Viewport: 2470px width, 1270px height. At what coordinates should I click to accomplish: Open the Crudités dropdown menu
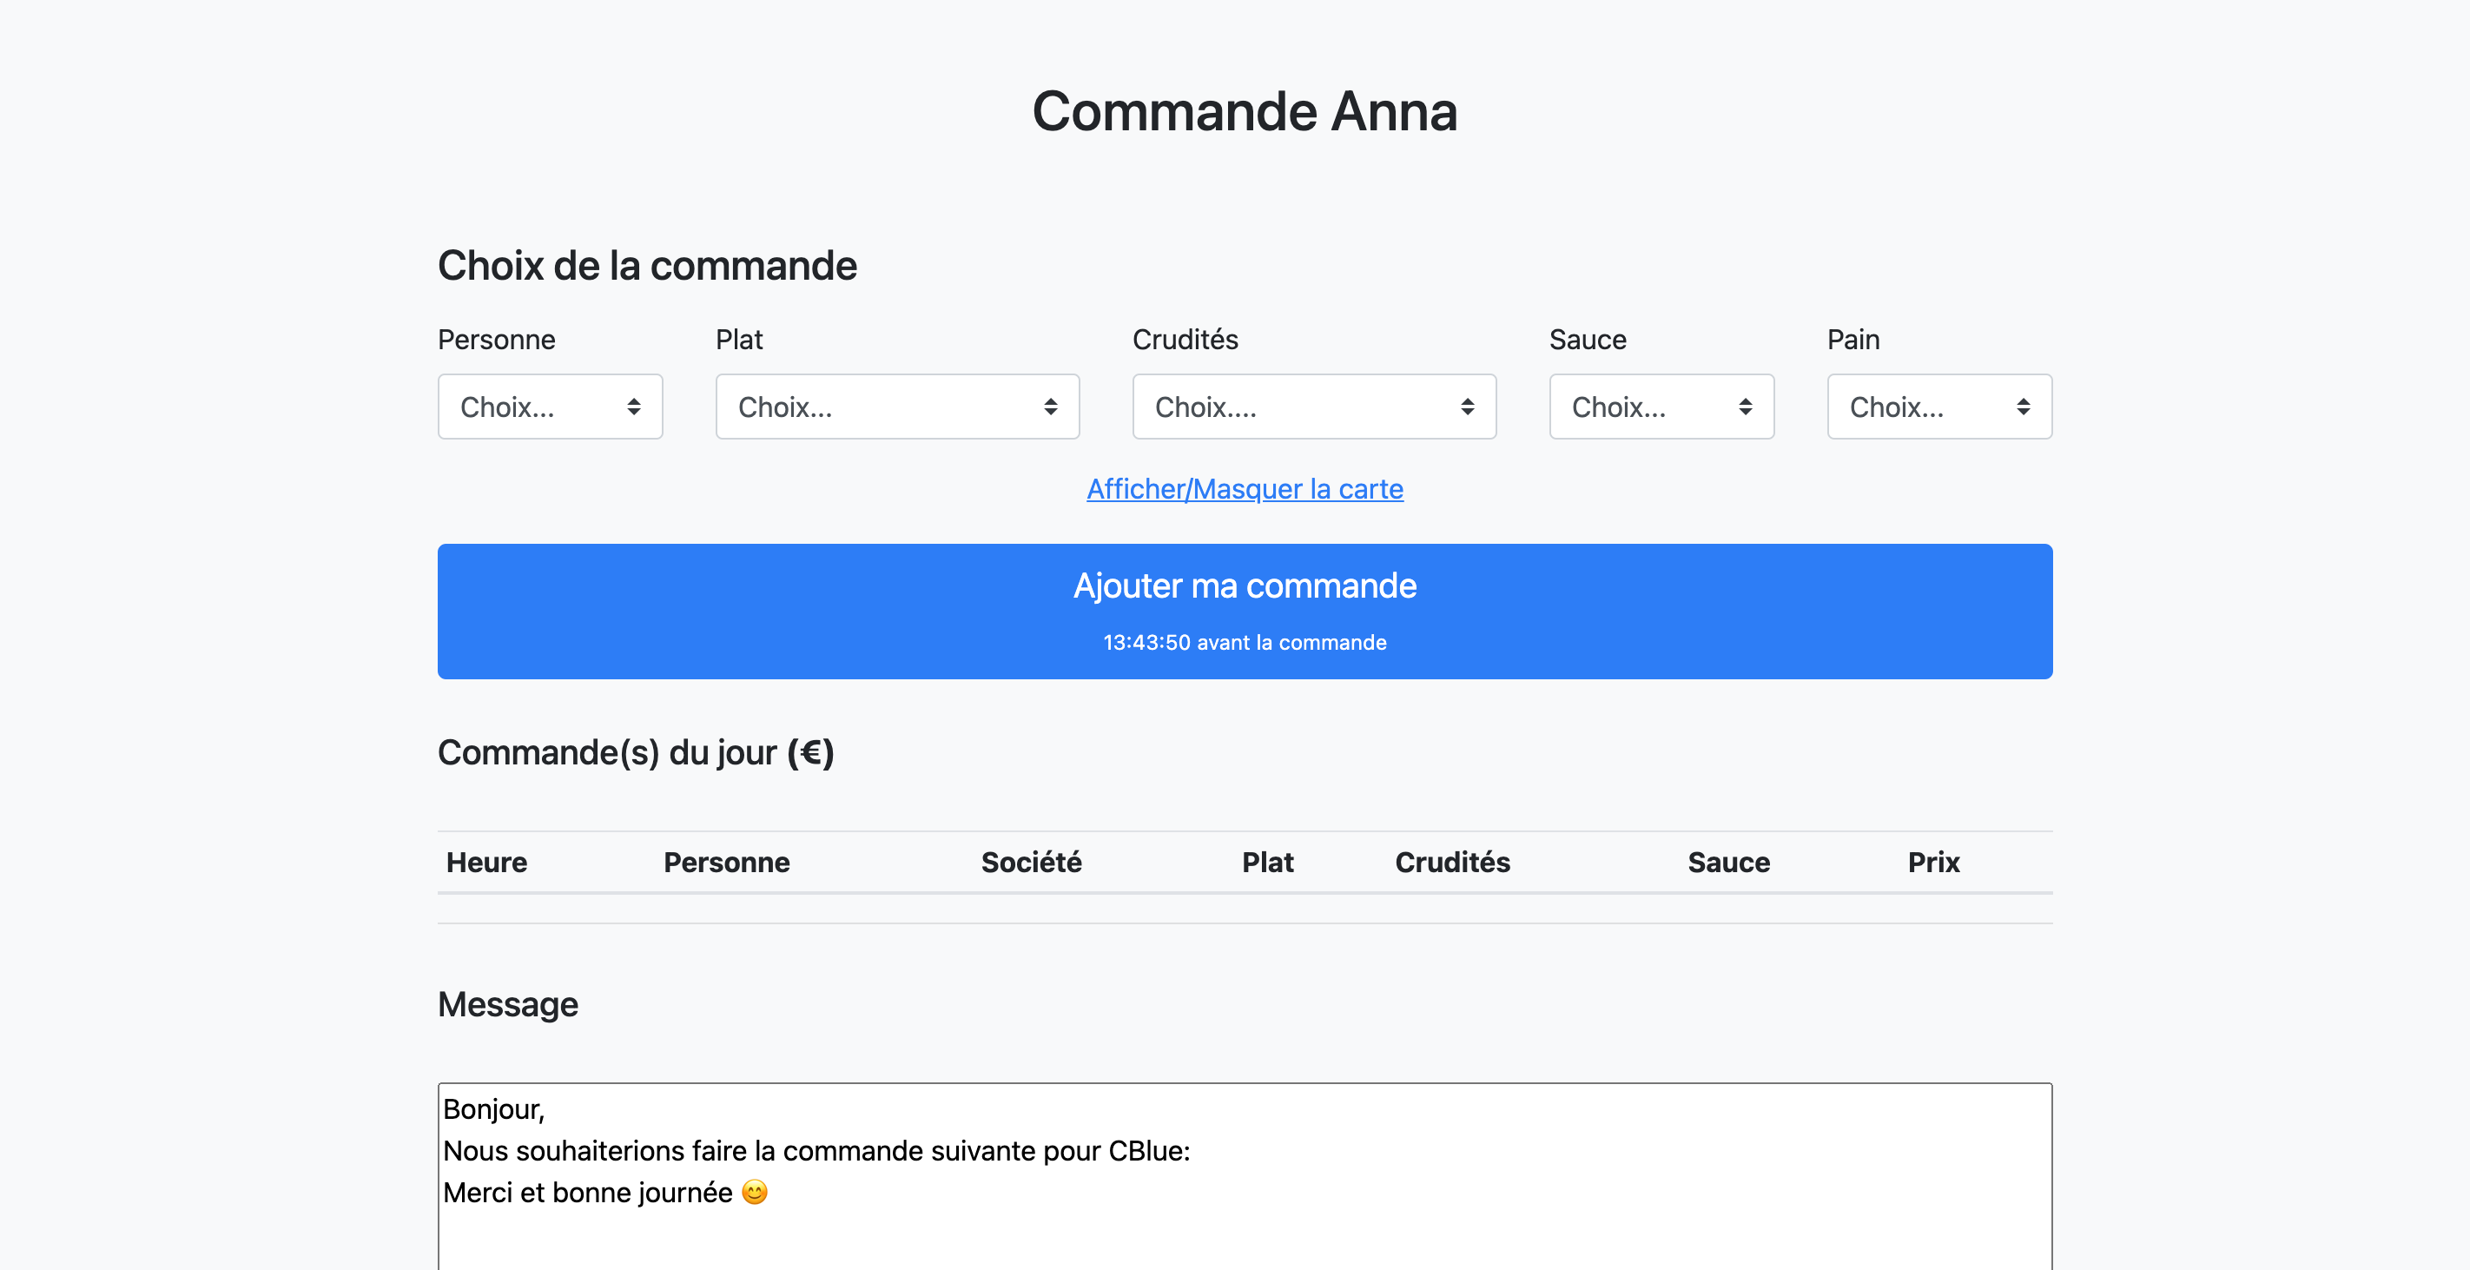1312,407
